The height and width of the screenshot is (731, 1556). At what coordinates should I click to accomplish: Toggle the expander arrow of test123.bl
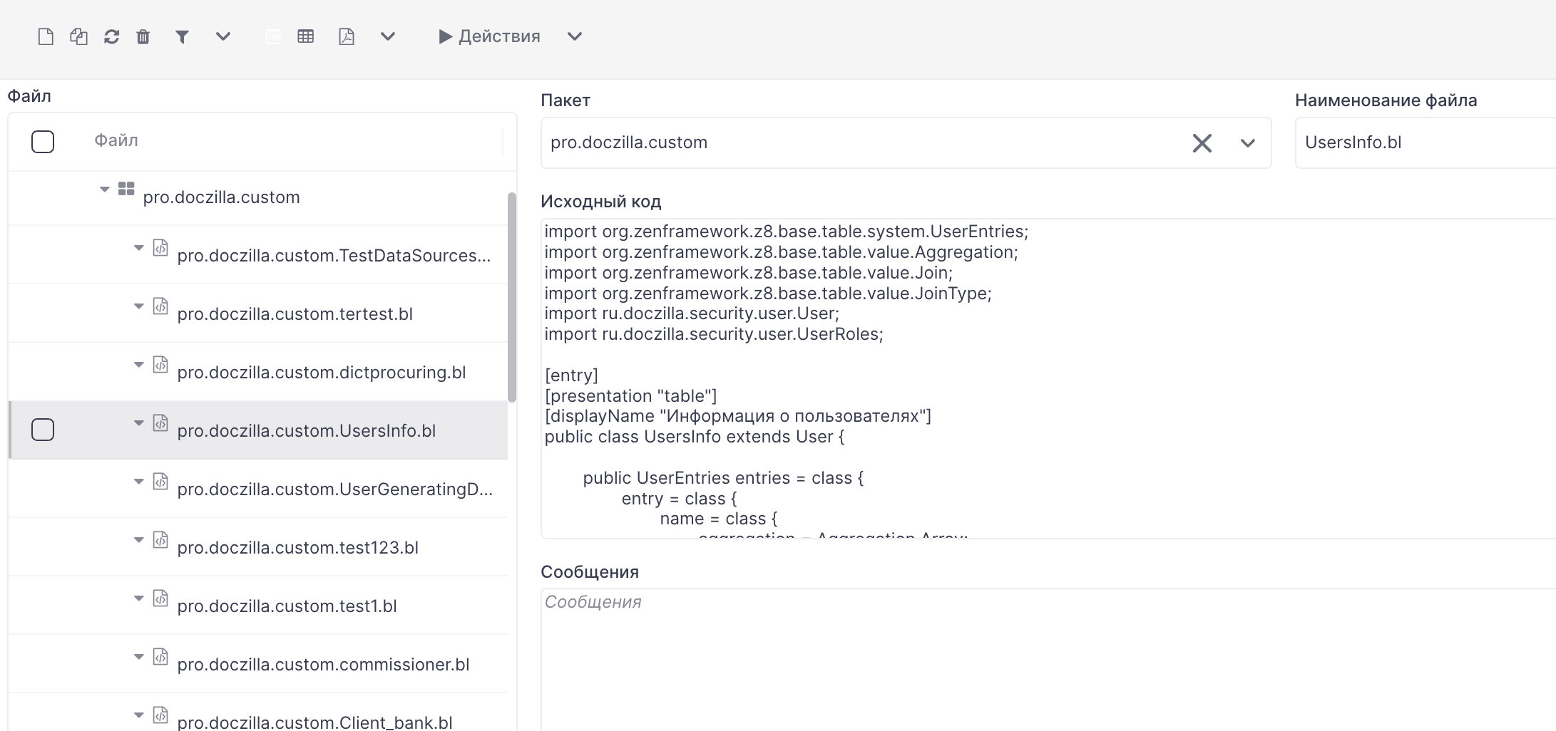pyautogui.click(x=139, y=539)
